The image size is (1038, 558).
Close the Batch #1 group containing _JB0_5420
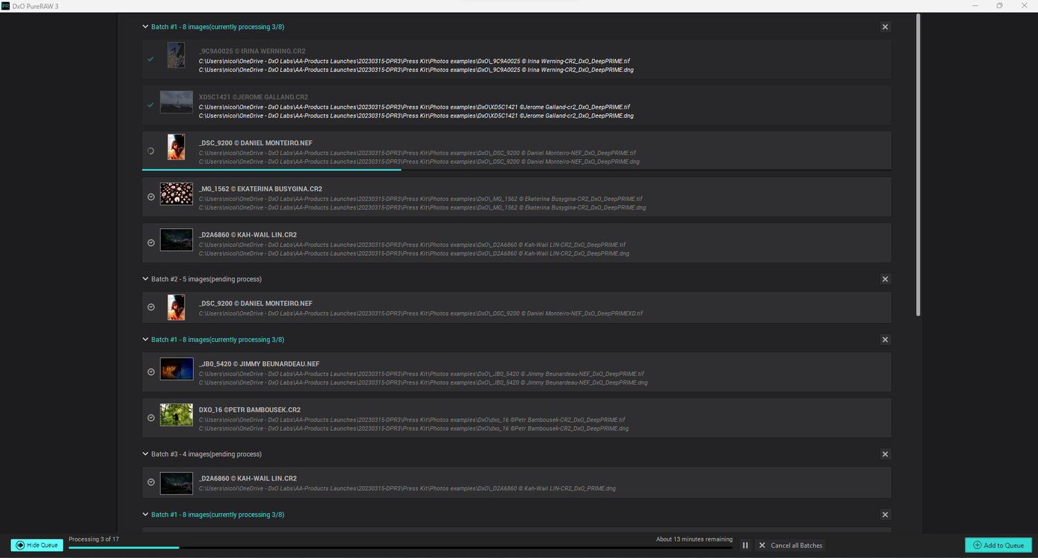click(885, 340)
